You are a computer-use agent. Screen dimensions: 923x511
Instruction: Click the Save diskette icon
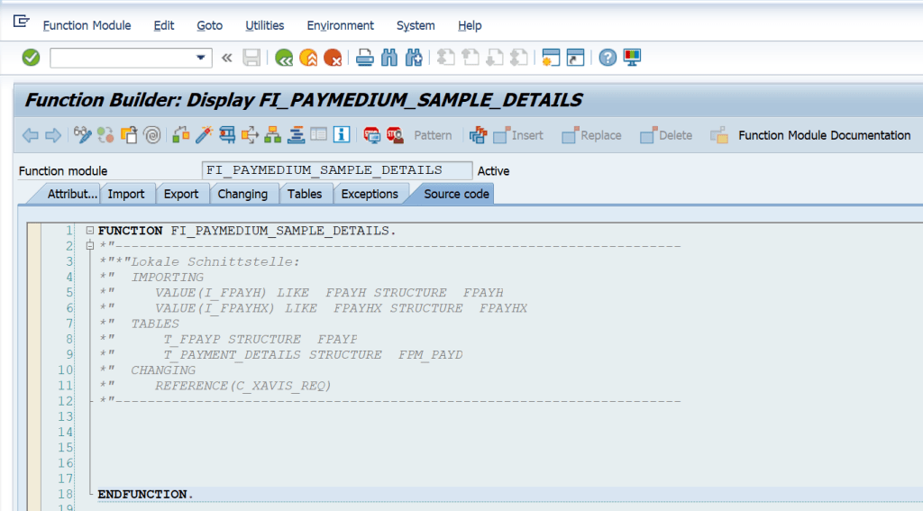coord(251,58)
